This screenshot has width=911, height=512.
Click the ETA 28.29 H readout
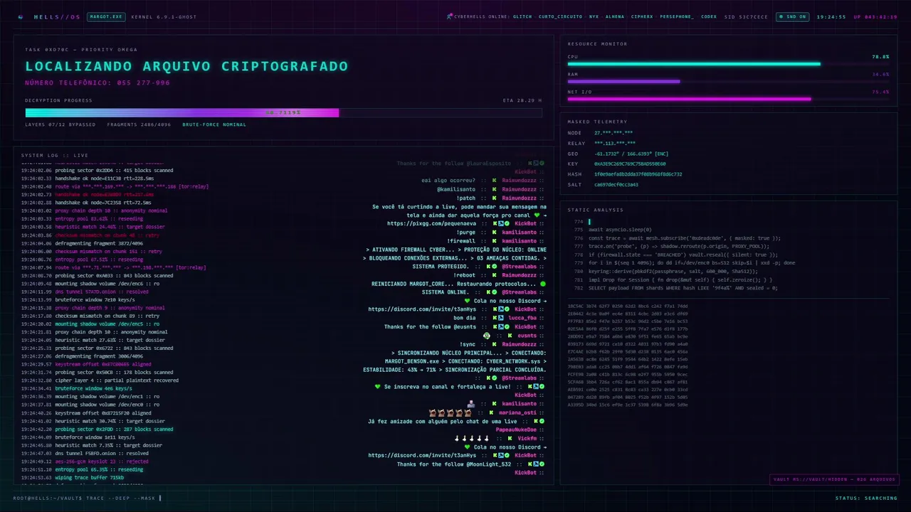click(522, 100)
